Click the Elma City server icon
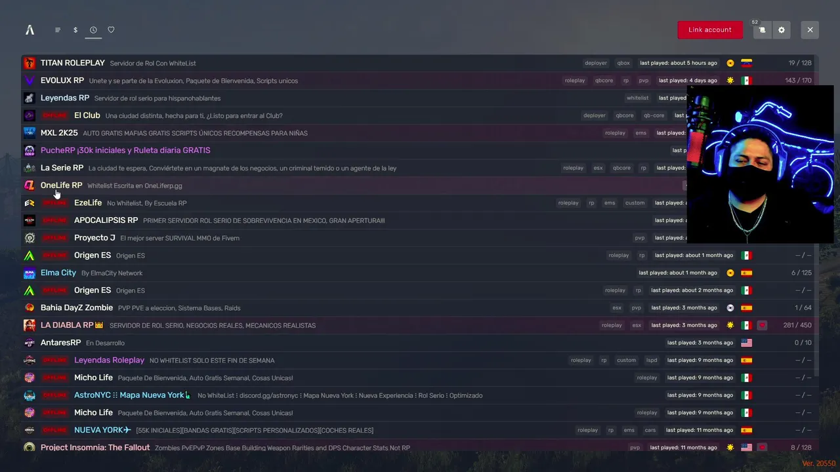 pyautogui.click(x=30, y=273)
